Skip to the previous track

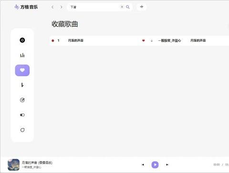point(143,165)
